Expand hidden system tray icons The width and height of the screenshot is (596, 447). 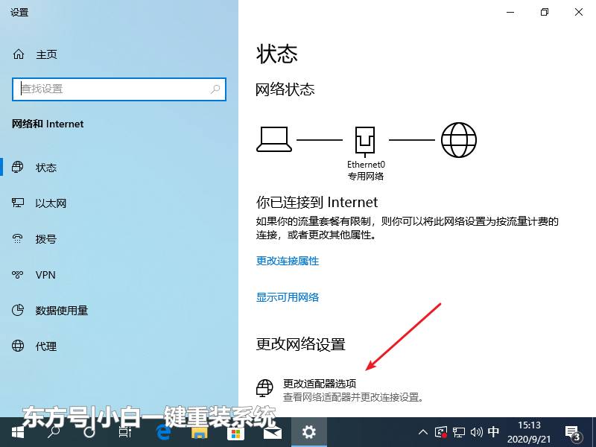coord(422,432)
